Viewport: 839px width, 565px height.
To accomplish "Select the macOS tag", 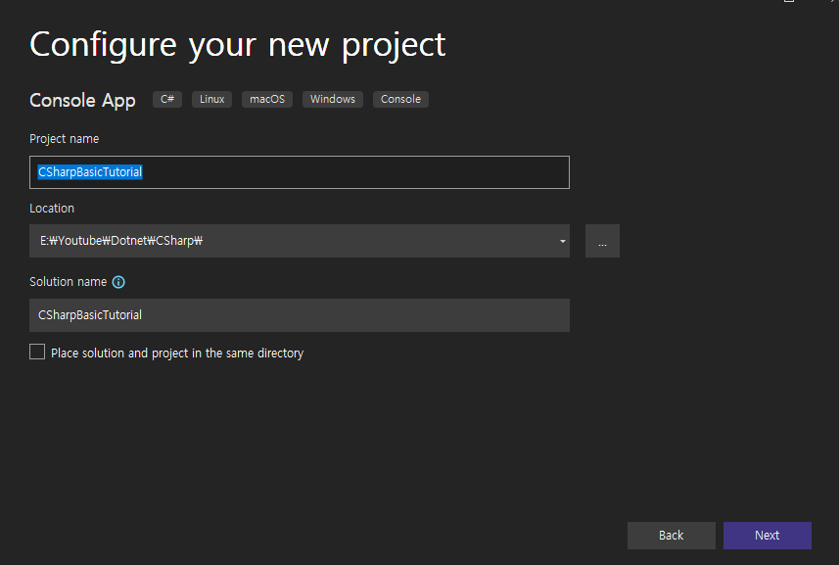I will (267, 99).
